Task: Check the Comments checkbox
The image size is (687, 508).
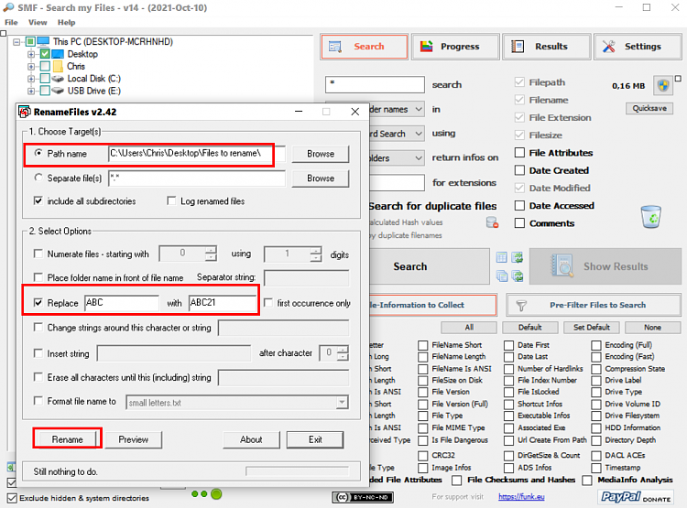Action: pos(519,223)
